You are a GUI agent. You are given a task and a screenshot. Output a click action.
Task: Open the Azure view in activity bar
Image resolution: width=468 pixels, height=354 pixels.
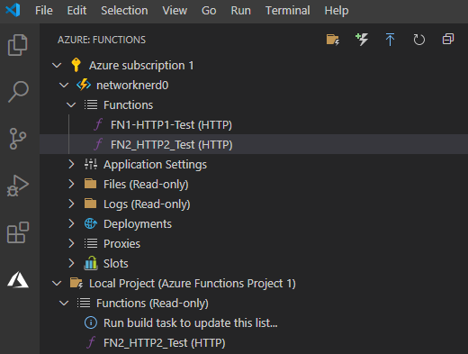point(18,280)
